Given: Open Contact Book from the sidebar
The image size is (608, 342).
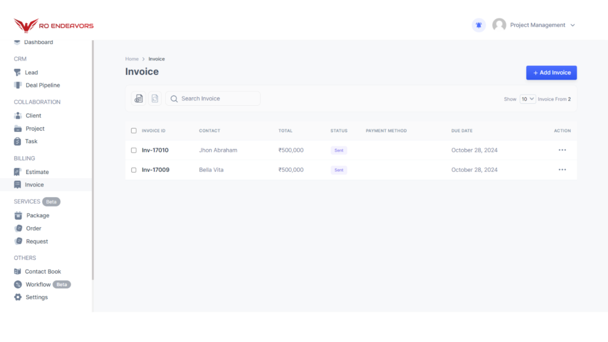Looking at the screenshot, I should pos(42,271).
